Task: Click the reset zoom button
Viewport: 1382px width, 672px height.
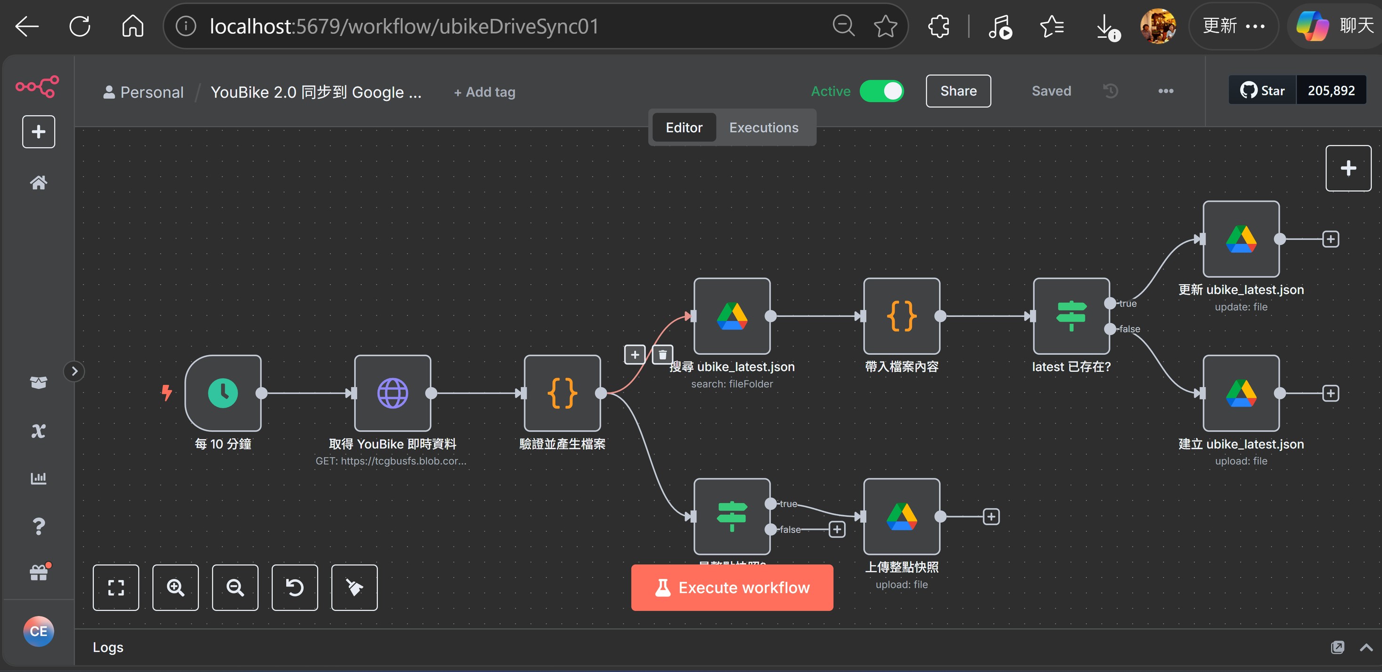Action: click(x=295, y=588)
